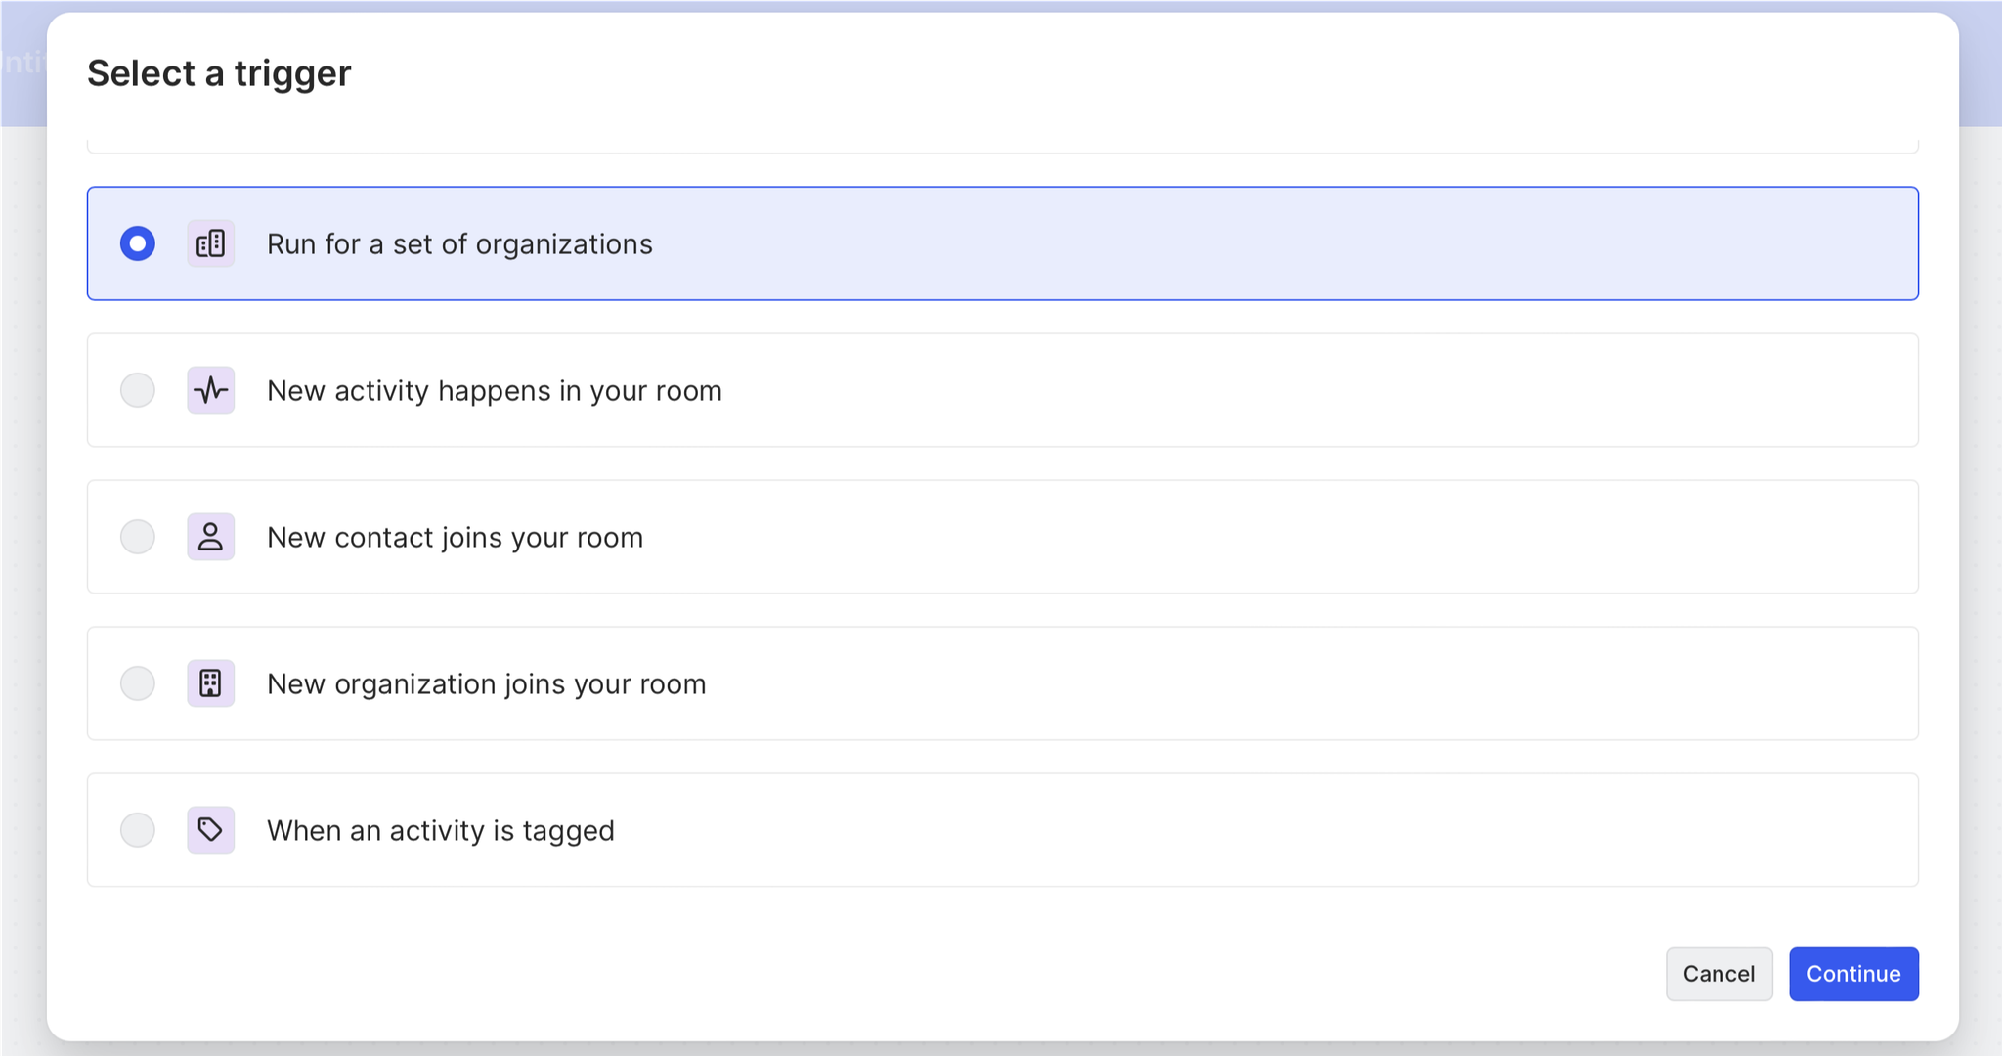Image resolution: width=2002 pixels, height=1056 pixels.
Task: Click the 'Run for a set of organizations' text
Action: tap(459, 243)
